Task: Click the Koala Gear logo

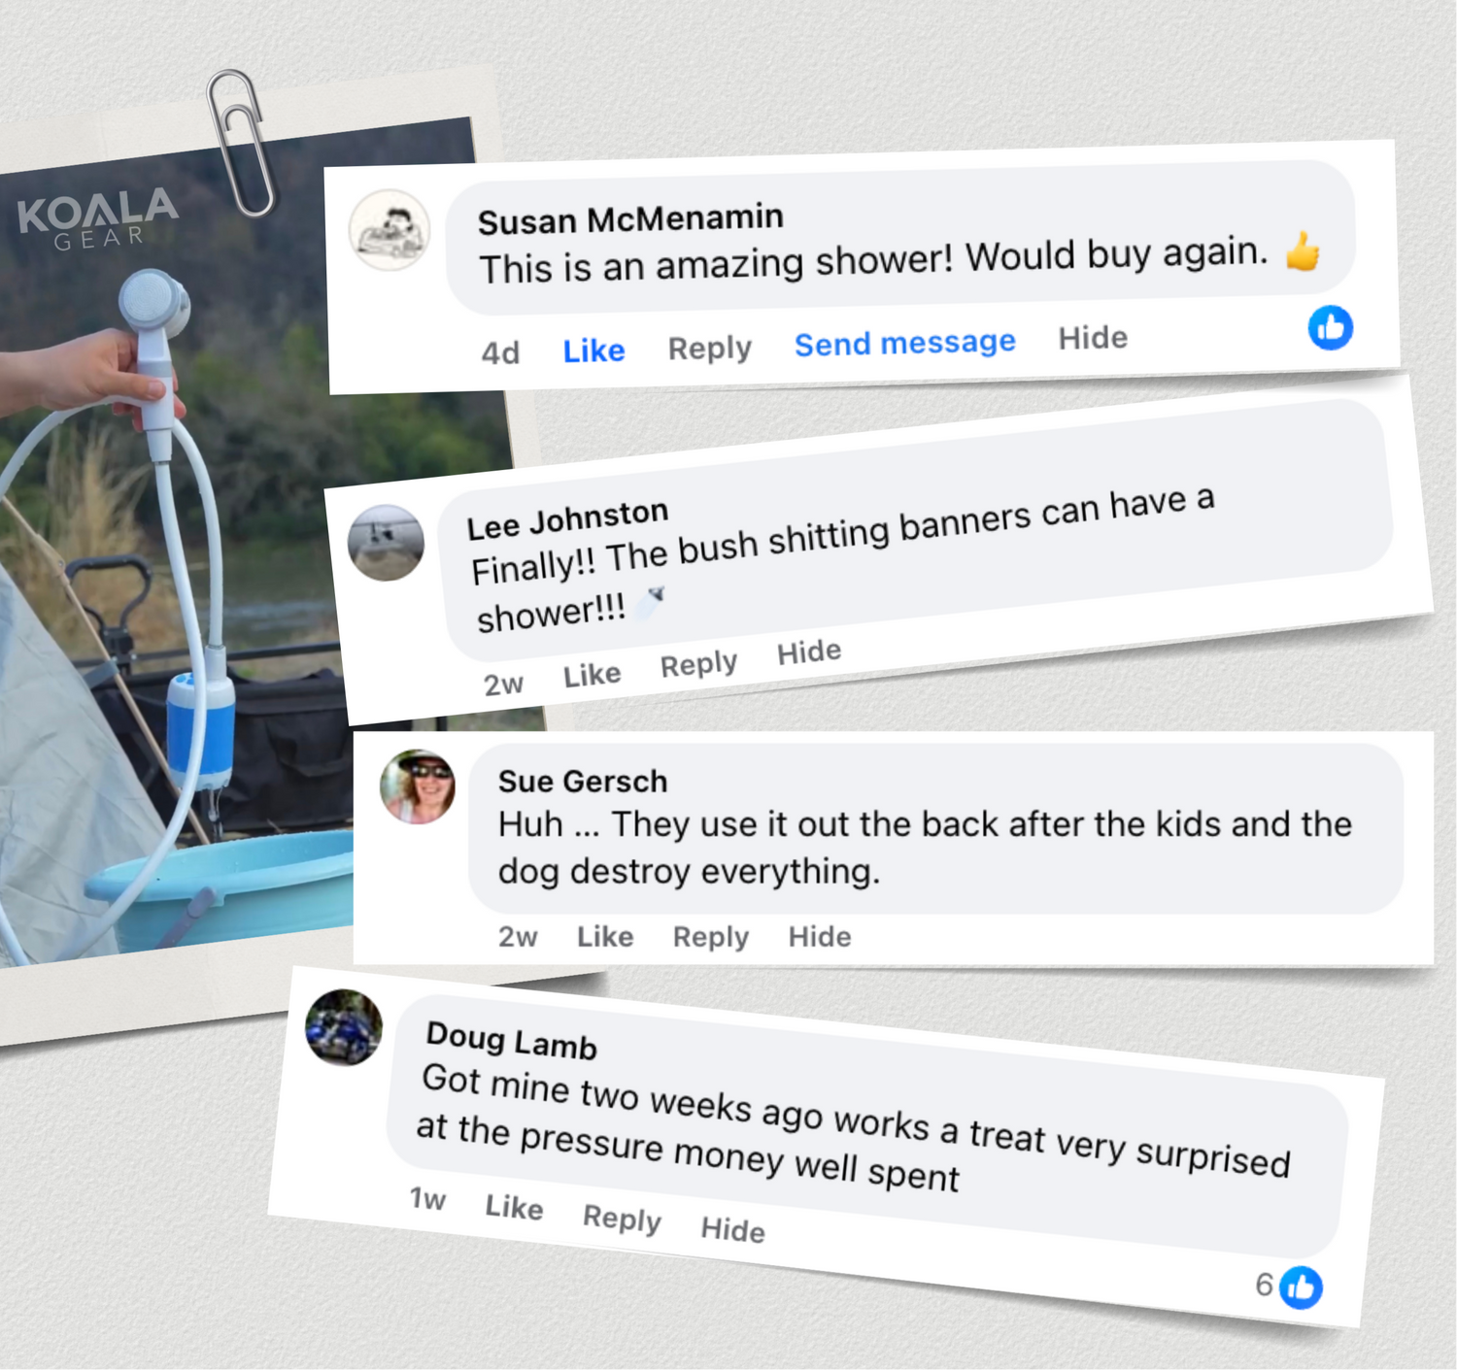Action: coord(98,218)
